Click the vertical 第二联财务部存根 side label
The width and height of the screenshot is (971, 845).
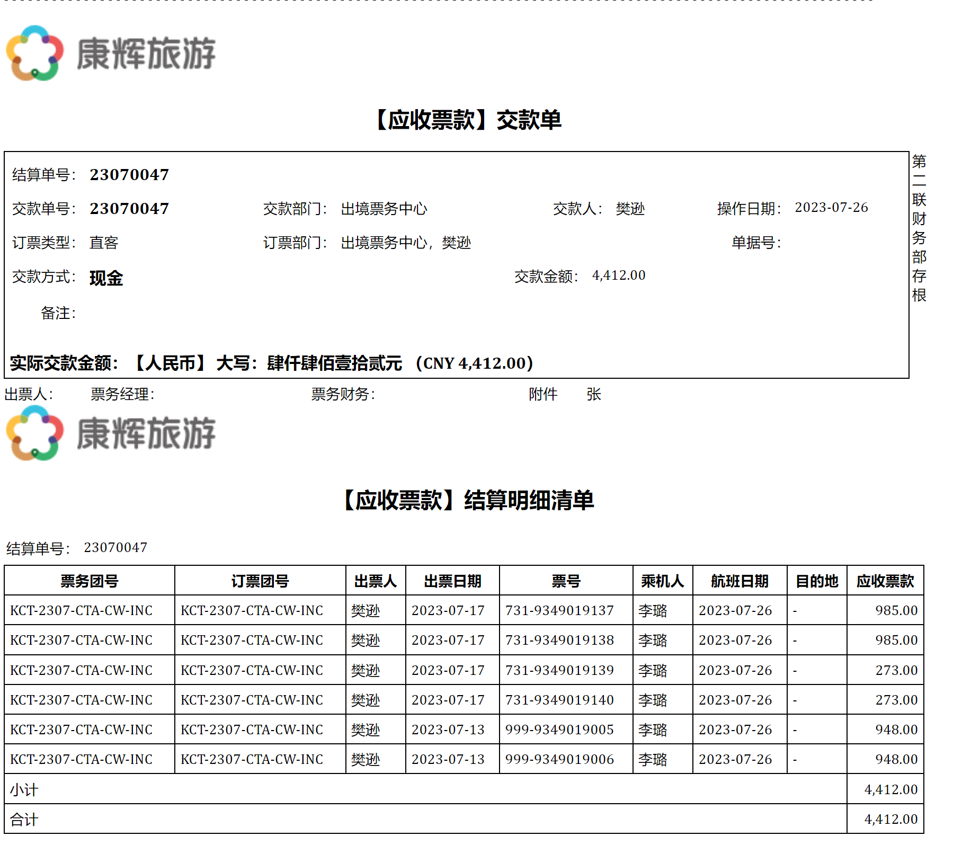point(919,228)
